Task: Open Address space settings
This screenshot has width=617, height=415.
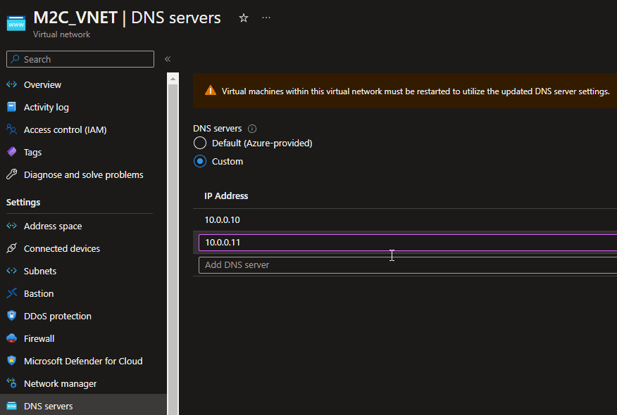Action: pos(53,226)
